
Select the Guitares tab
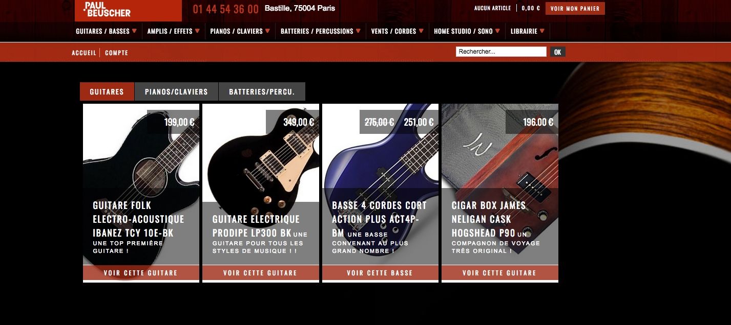coord(107,91)
